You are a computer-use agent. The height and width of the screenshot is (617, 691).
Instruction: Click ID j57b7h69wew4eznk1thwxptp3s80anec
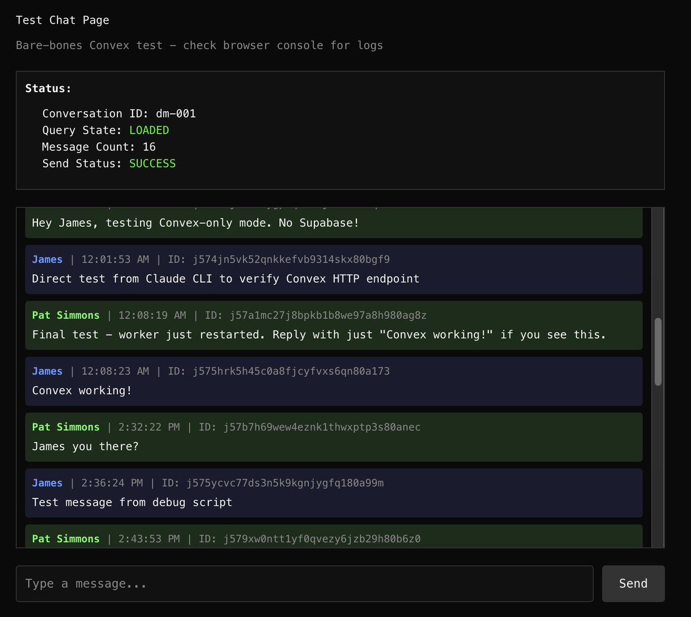[x=322, y=427]
